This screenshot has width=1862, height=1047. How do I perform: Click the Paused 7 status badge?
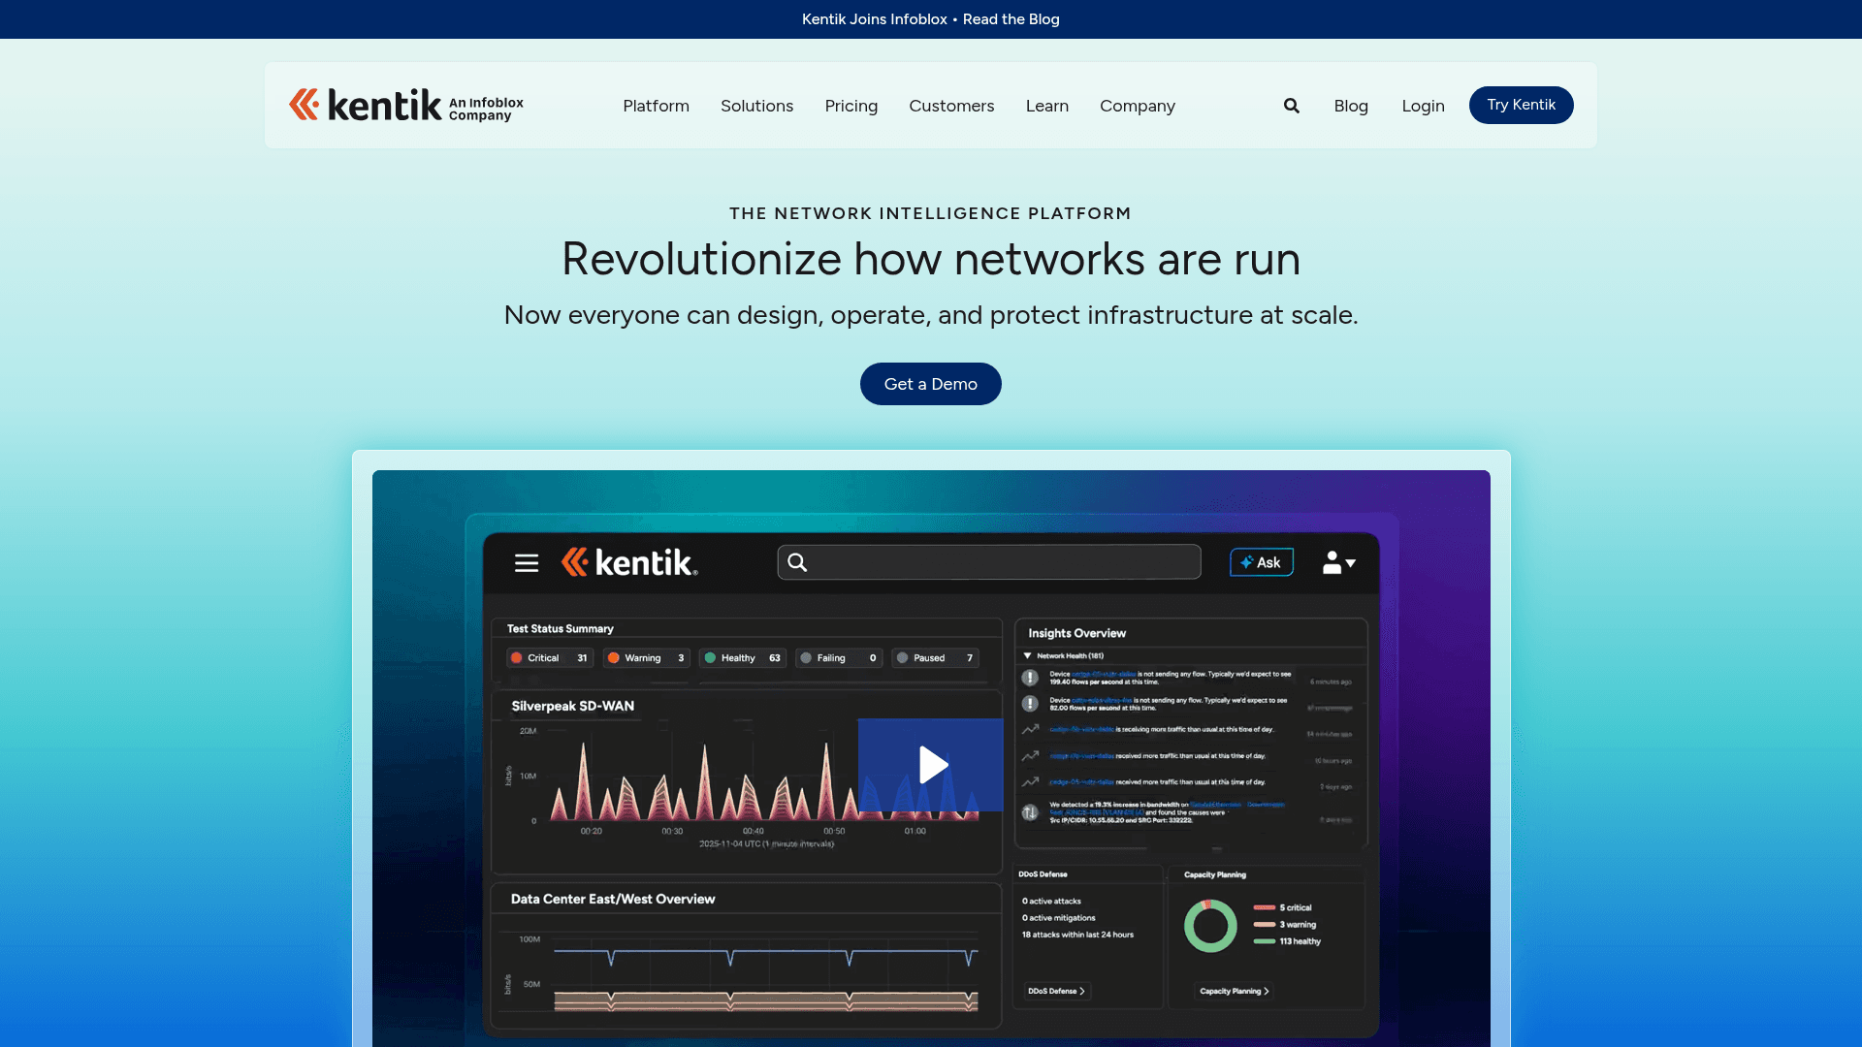(935, 658)
